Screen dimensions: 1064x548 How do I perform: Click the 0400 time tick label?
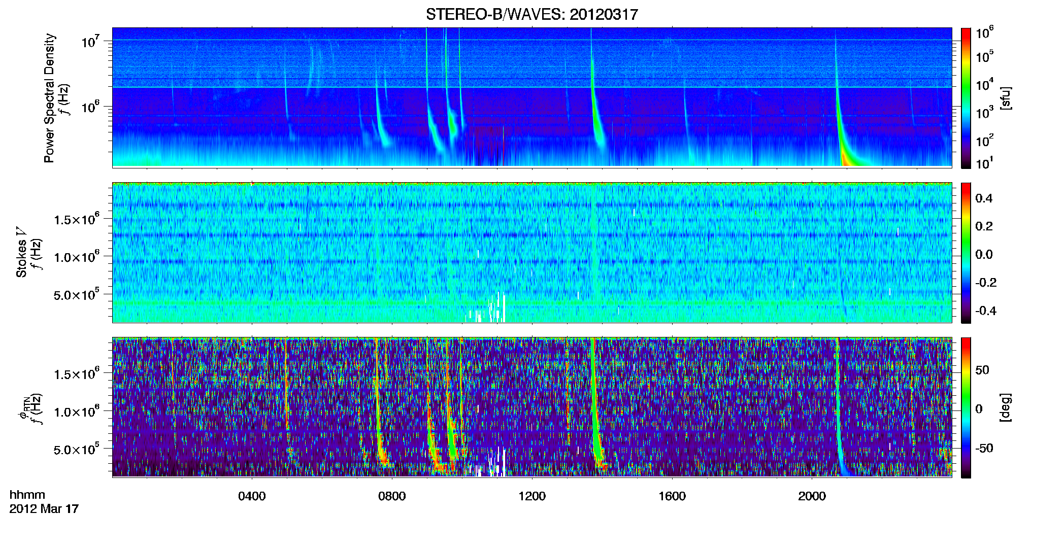pyautogui.click(x=252, y=496)
